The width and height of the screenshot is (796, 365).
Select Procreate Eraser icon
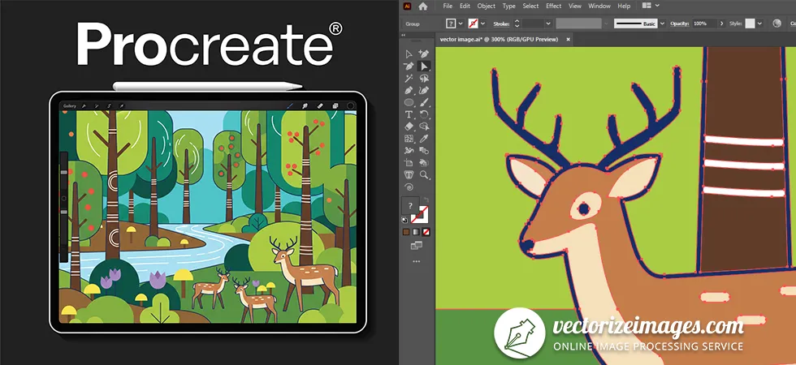(320, 106)
